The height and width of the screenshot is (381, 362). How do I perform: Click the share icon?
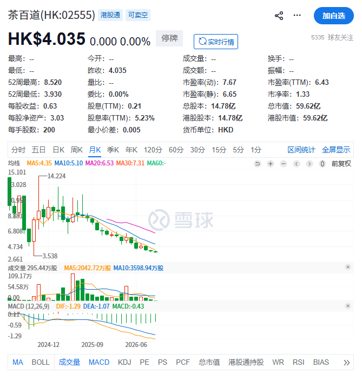pos(279,16)
